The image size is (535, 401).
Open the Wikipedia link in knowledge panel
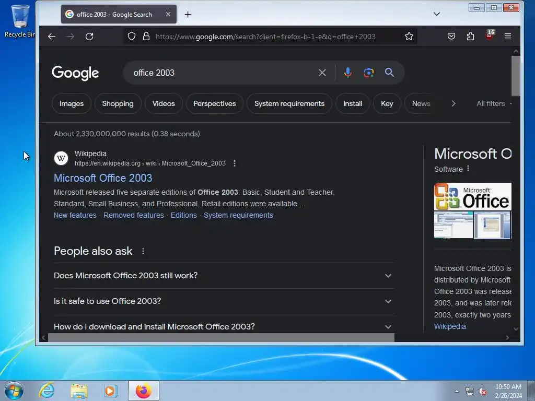[450, 326]
